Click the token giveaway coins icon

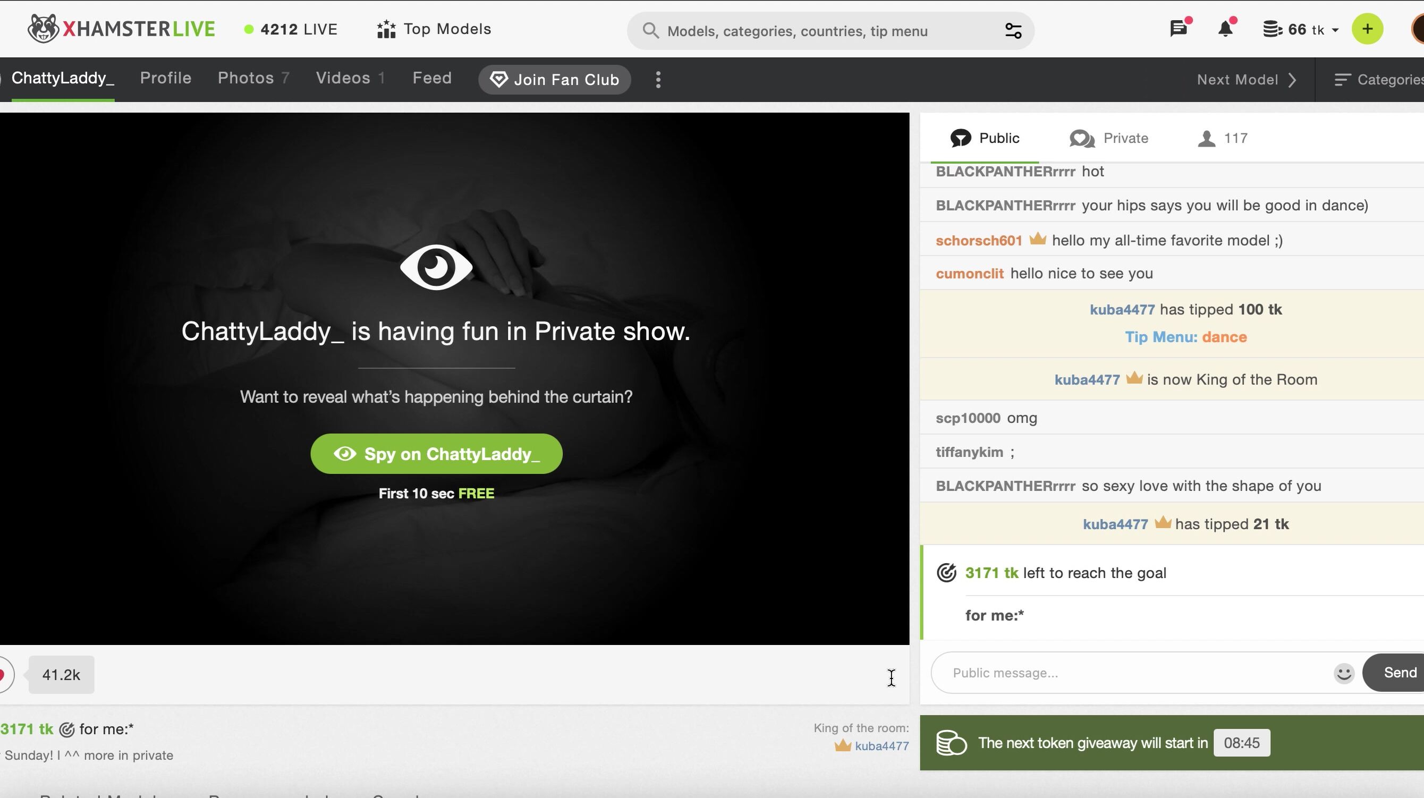click(x=951, y=743)
